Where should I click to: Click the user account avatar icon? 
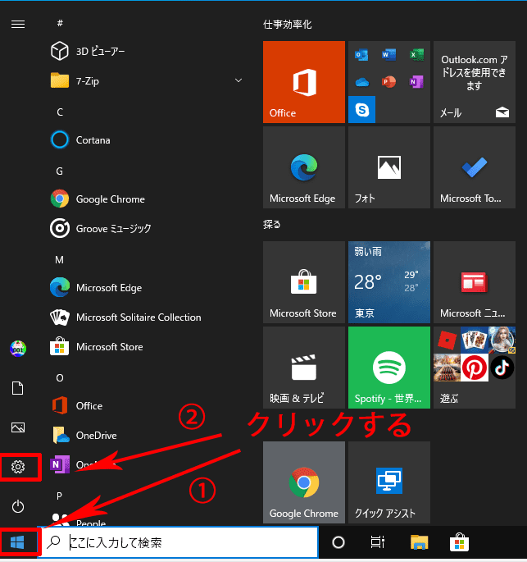tap(18, 349)
